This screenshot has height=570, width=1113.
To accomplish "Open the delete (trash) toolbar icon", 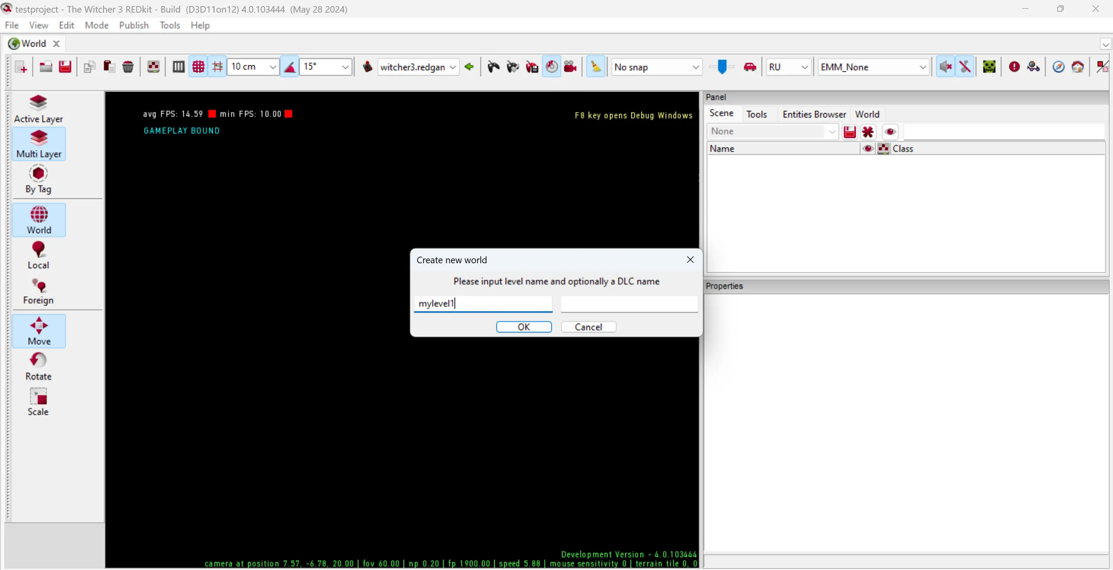I will click(128, 67).
